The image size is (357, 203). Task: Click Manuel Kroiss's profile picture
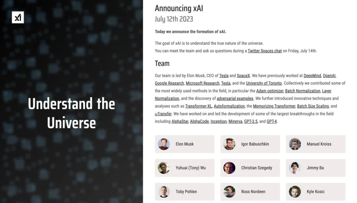(295, 144)
